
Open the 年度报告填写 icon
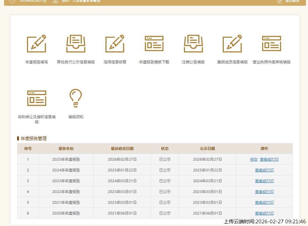[36, 44]
